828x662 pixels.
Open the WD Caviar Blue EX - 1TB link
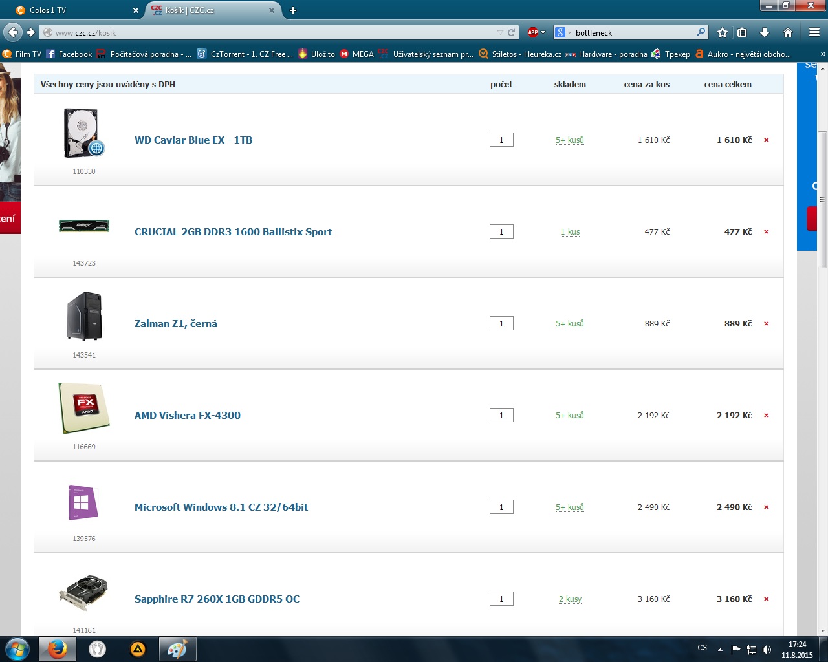click(x=193, y=140)
